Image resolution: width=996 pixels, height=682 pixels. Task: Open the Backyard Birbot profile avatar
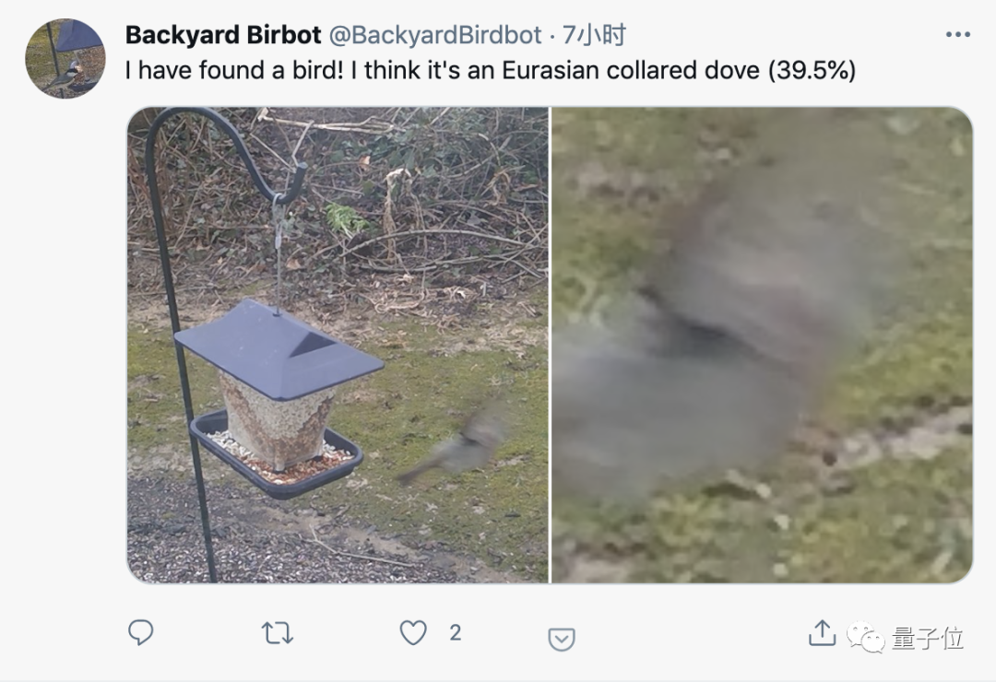[65, 58]
